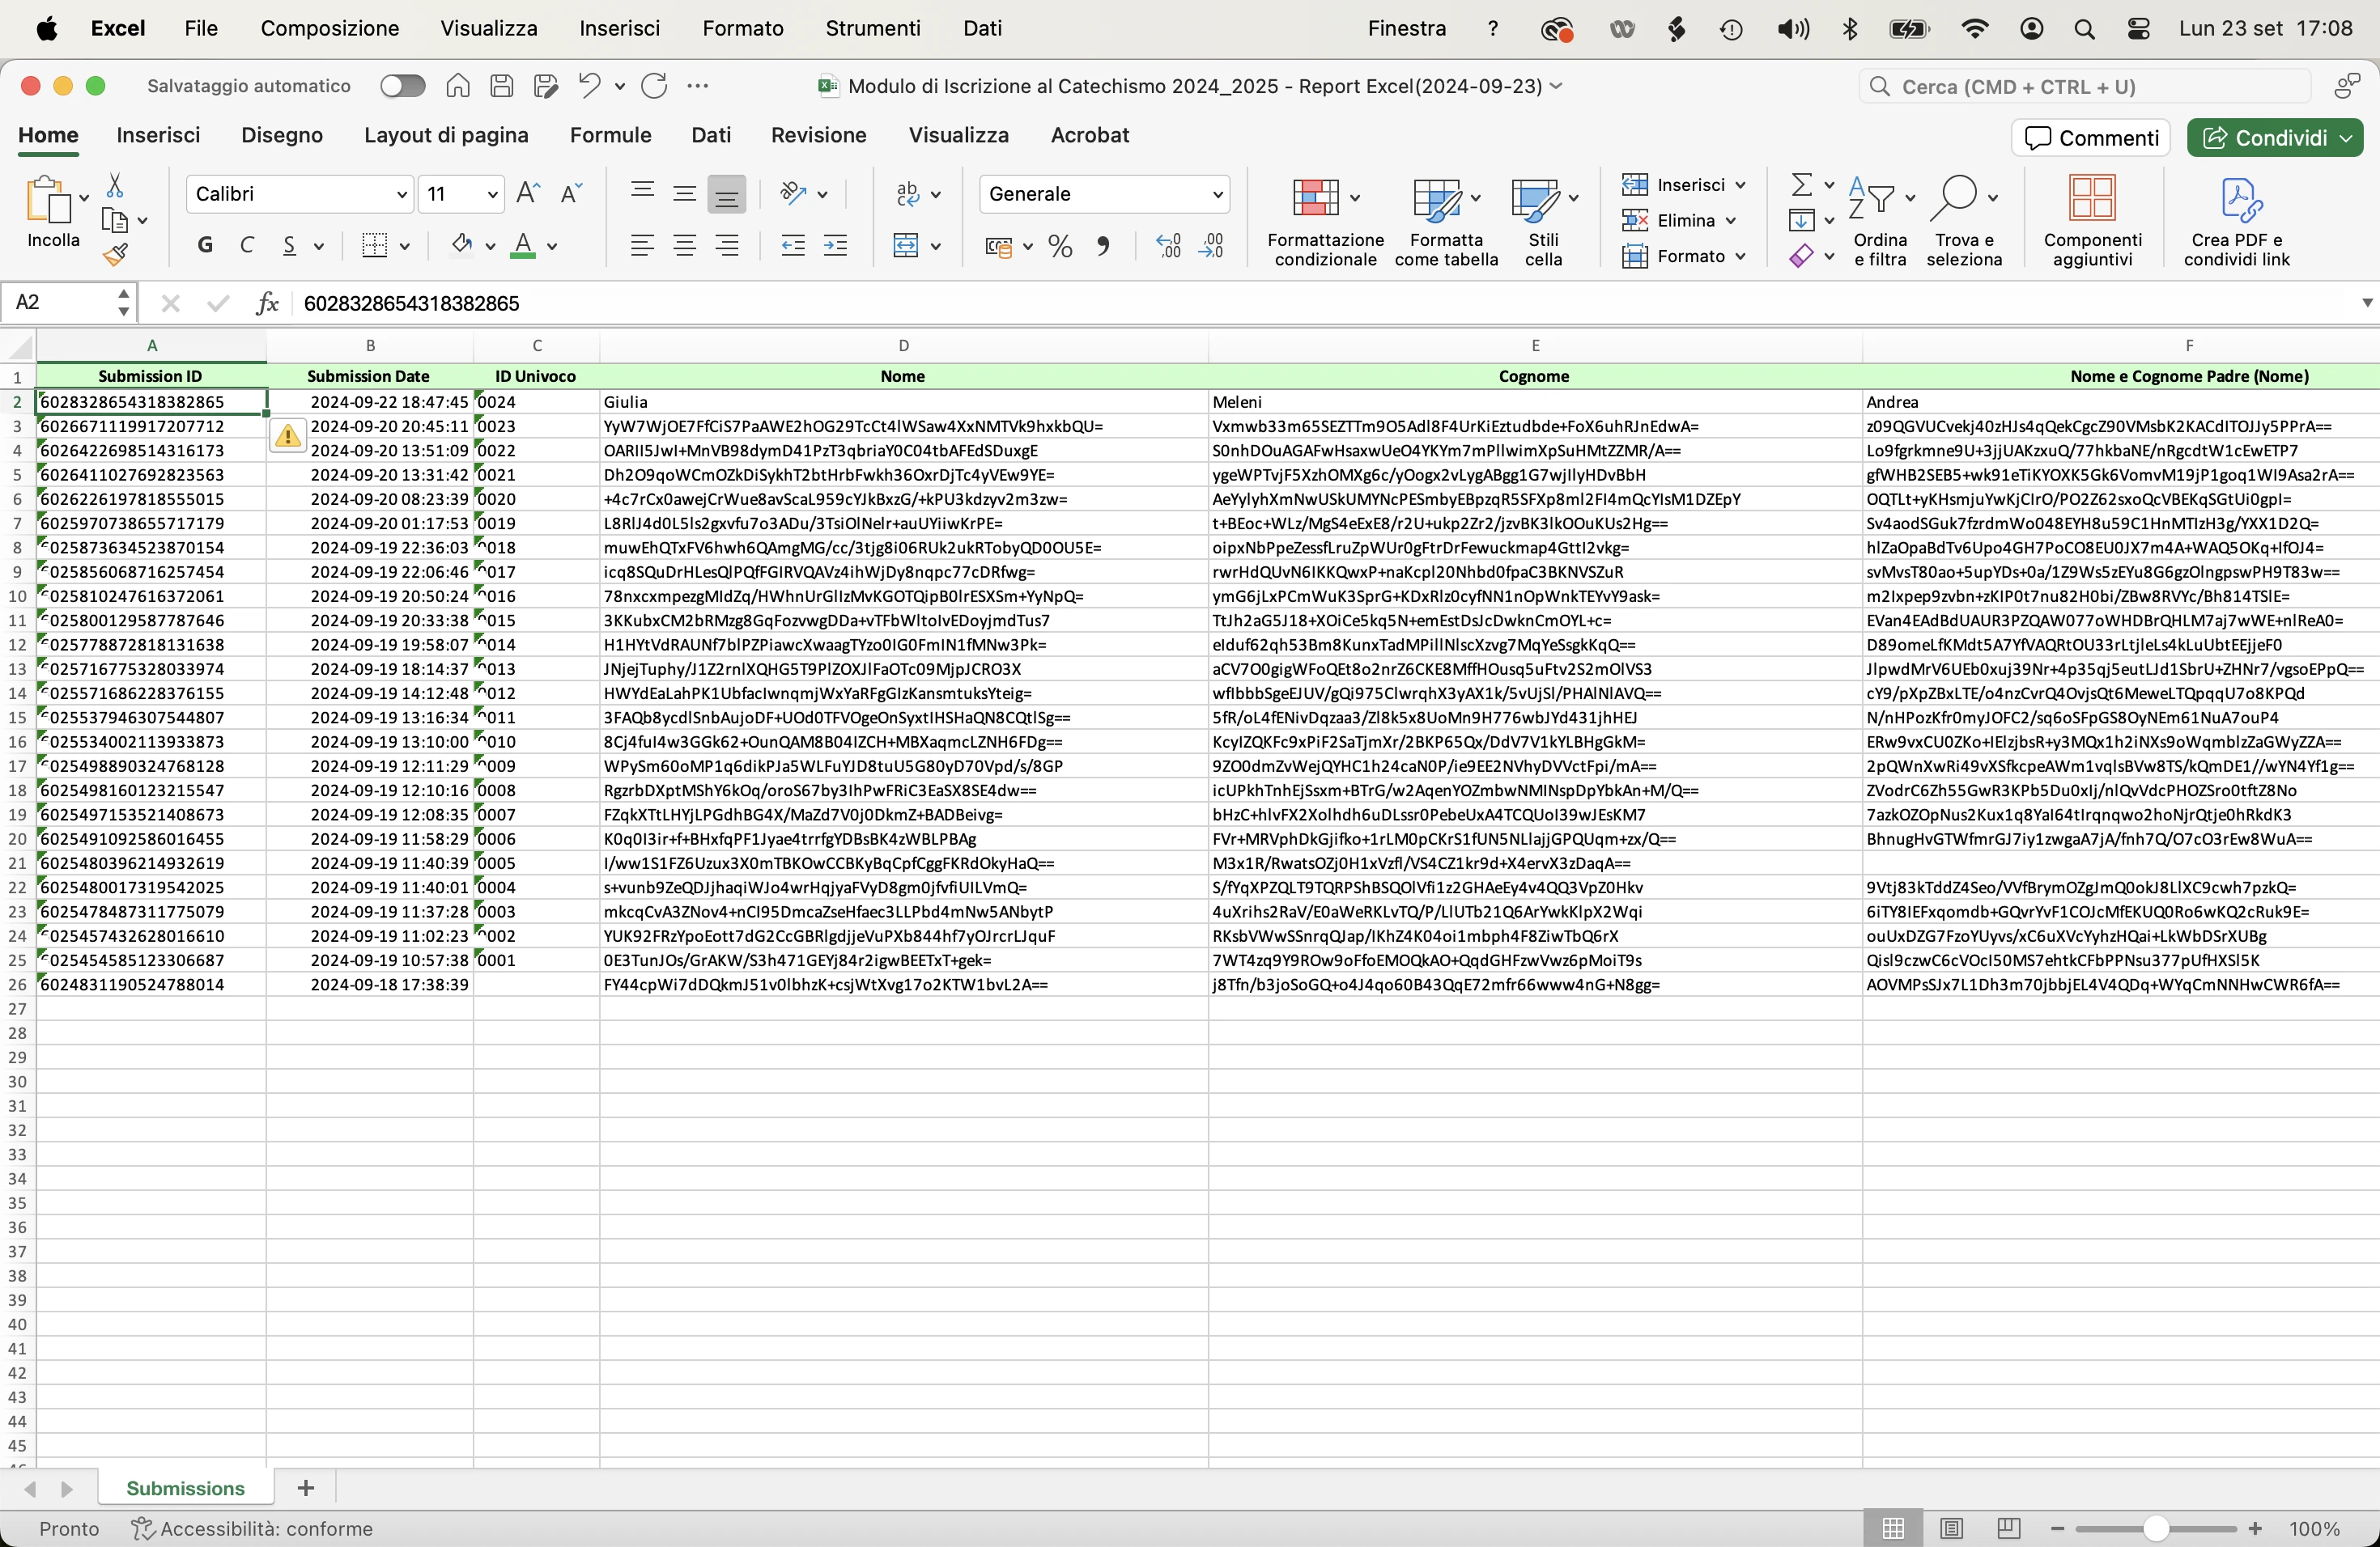This screenshot has height=1547, width=2380.
Task: Click the Somma automatica (Σ) icon
Action: (x=1801, y=184)
